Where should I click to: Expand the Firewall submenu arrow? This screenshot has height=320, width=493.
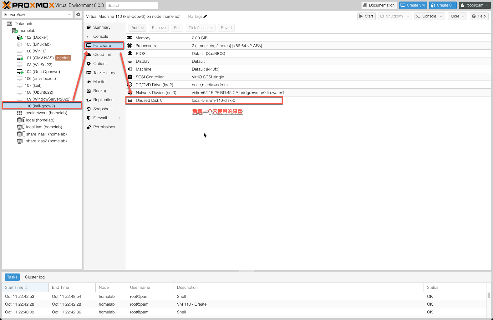pos(119,118)
